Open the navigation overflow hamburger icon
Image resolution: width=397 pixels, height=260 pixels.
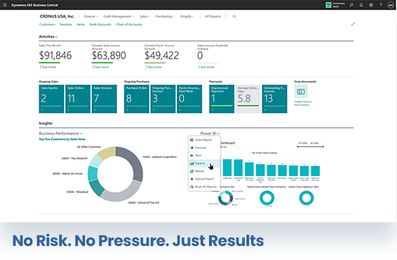coord(234,16)
